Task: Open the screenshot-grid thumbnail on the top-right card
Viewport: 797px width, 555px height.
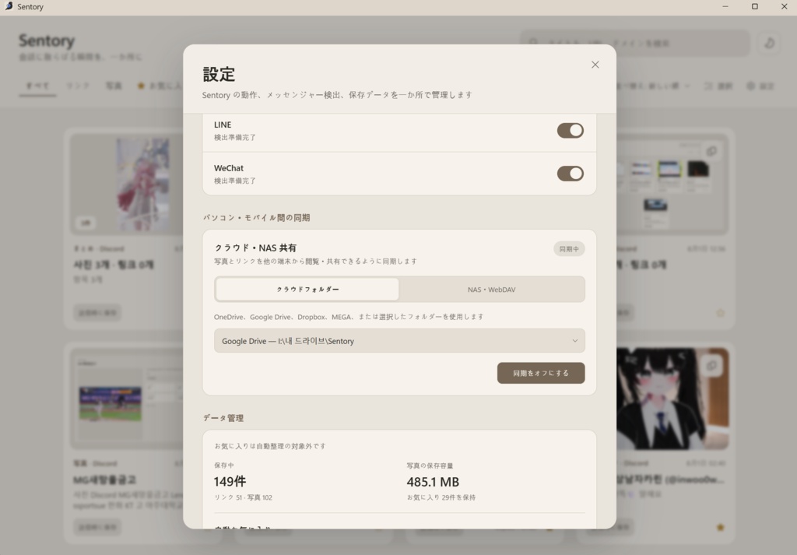Action: (672, 184)
